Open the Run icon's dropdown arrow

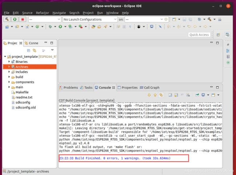point(65,27)
